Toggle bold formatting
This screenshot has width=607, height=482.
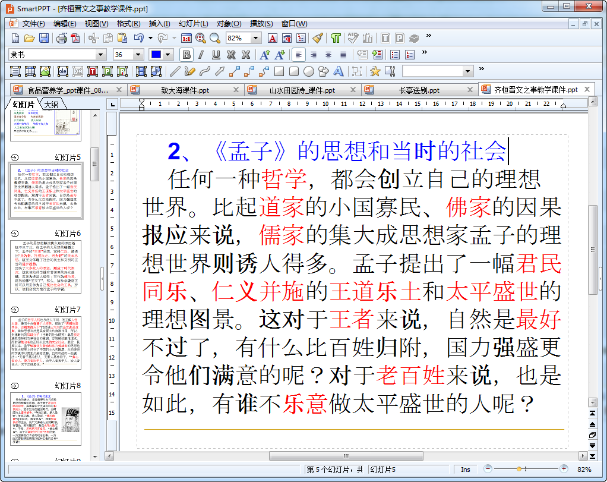[186, 55]
